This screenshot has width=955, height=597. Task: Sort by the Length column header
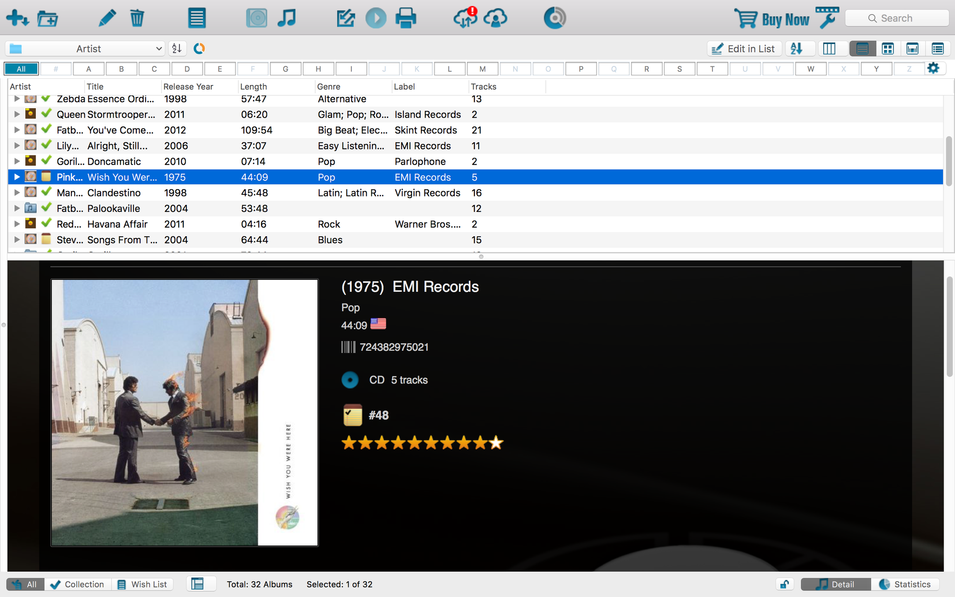276,87
